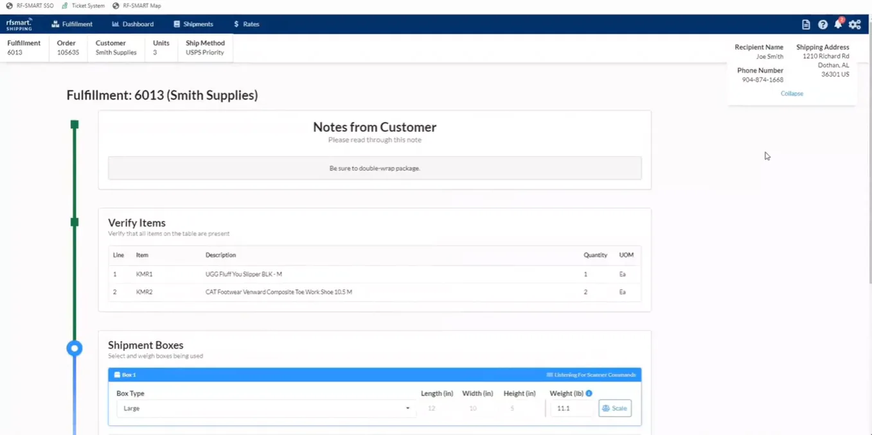Screen dimensions: 872x435
Task: Click the rfsmart Shipping logo
Action: click(x=19, y=24)
